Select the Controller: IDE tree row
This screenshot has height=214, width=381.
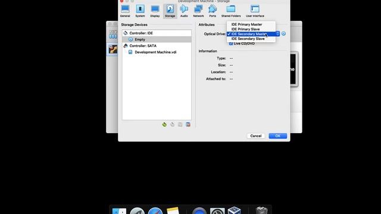click(x=157, y=33)
